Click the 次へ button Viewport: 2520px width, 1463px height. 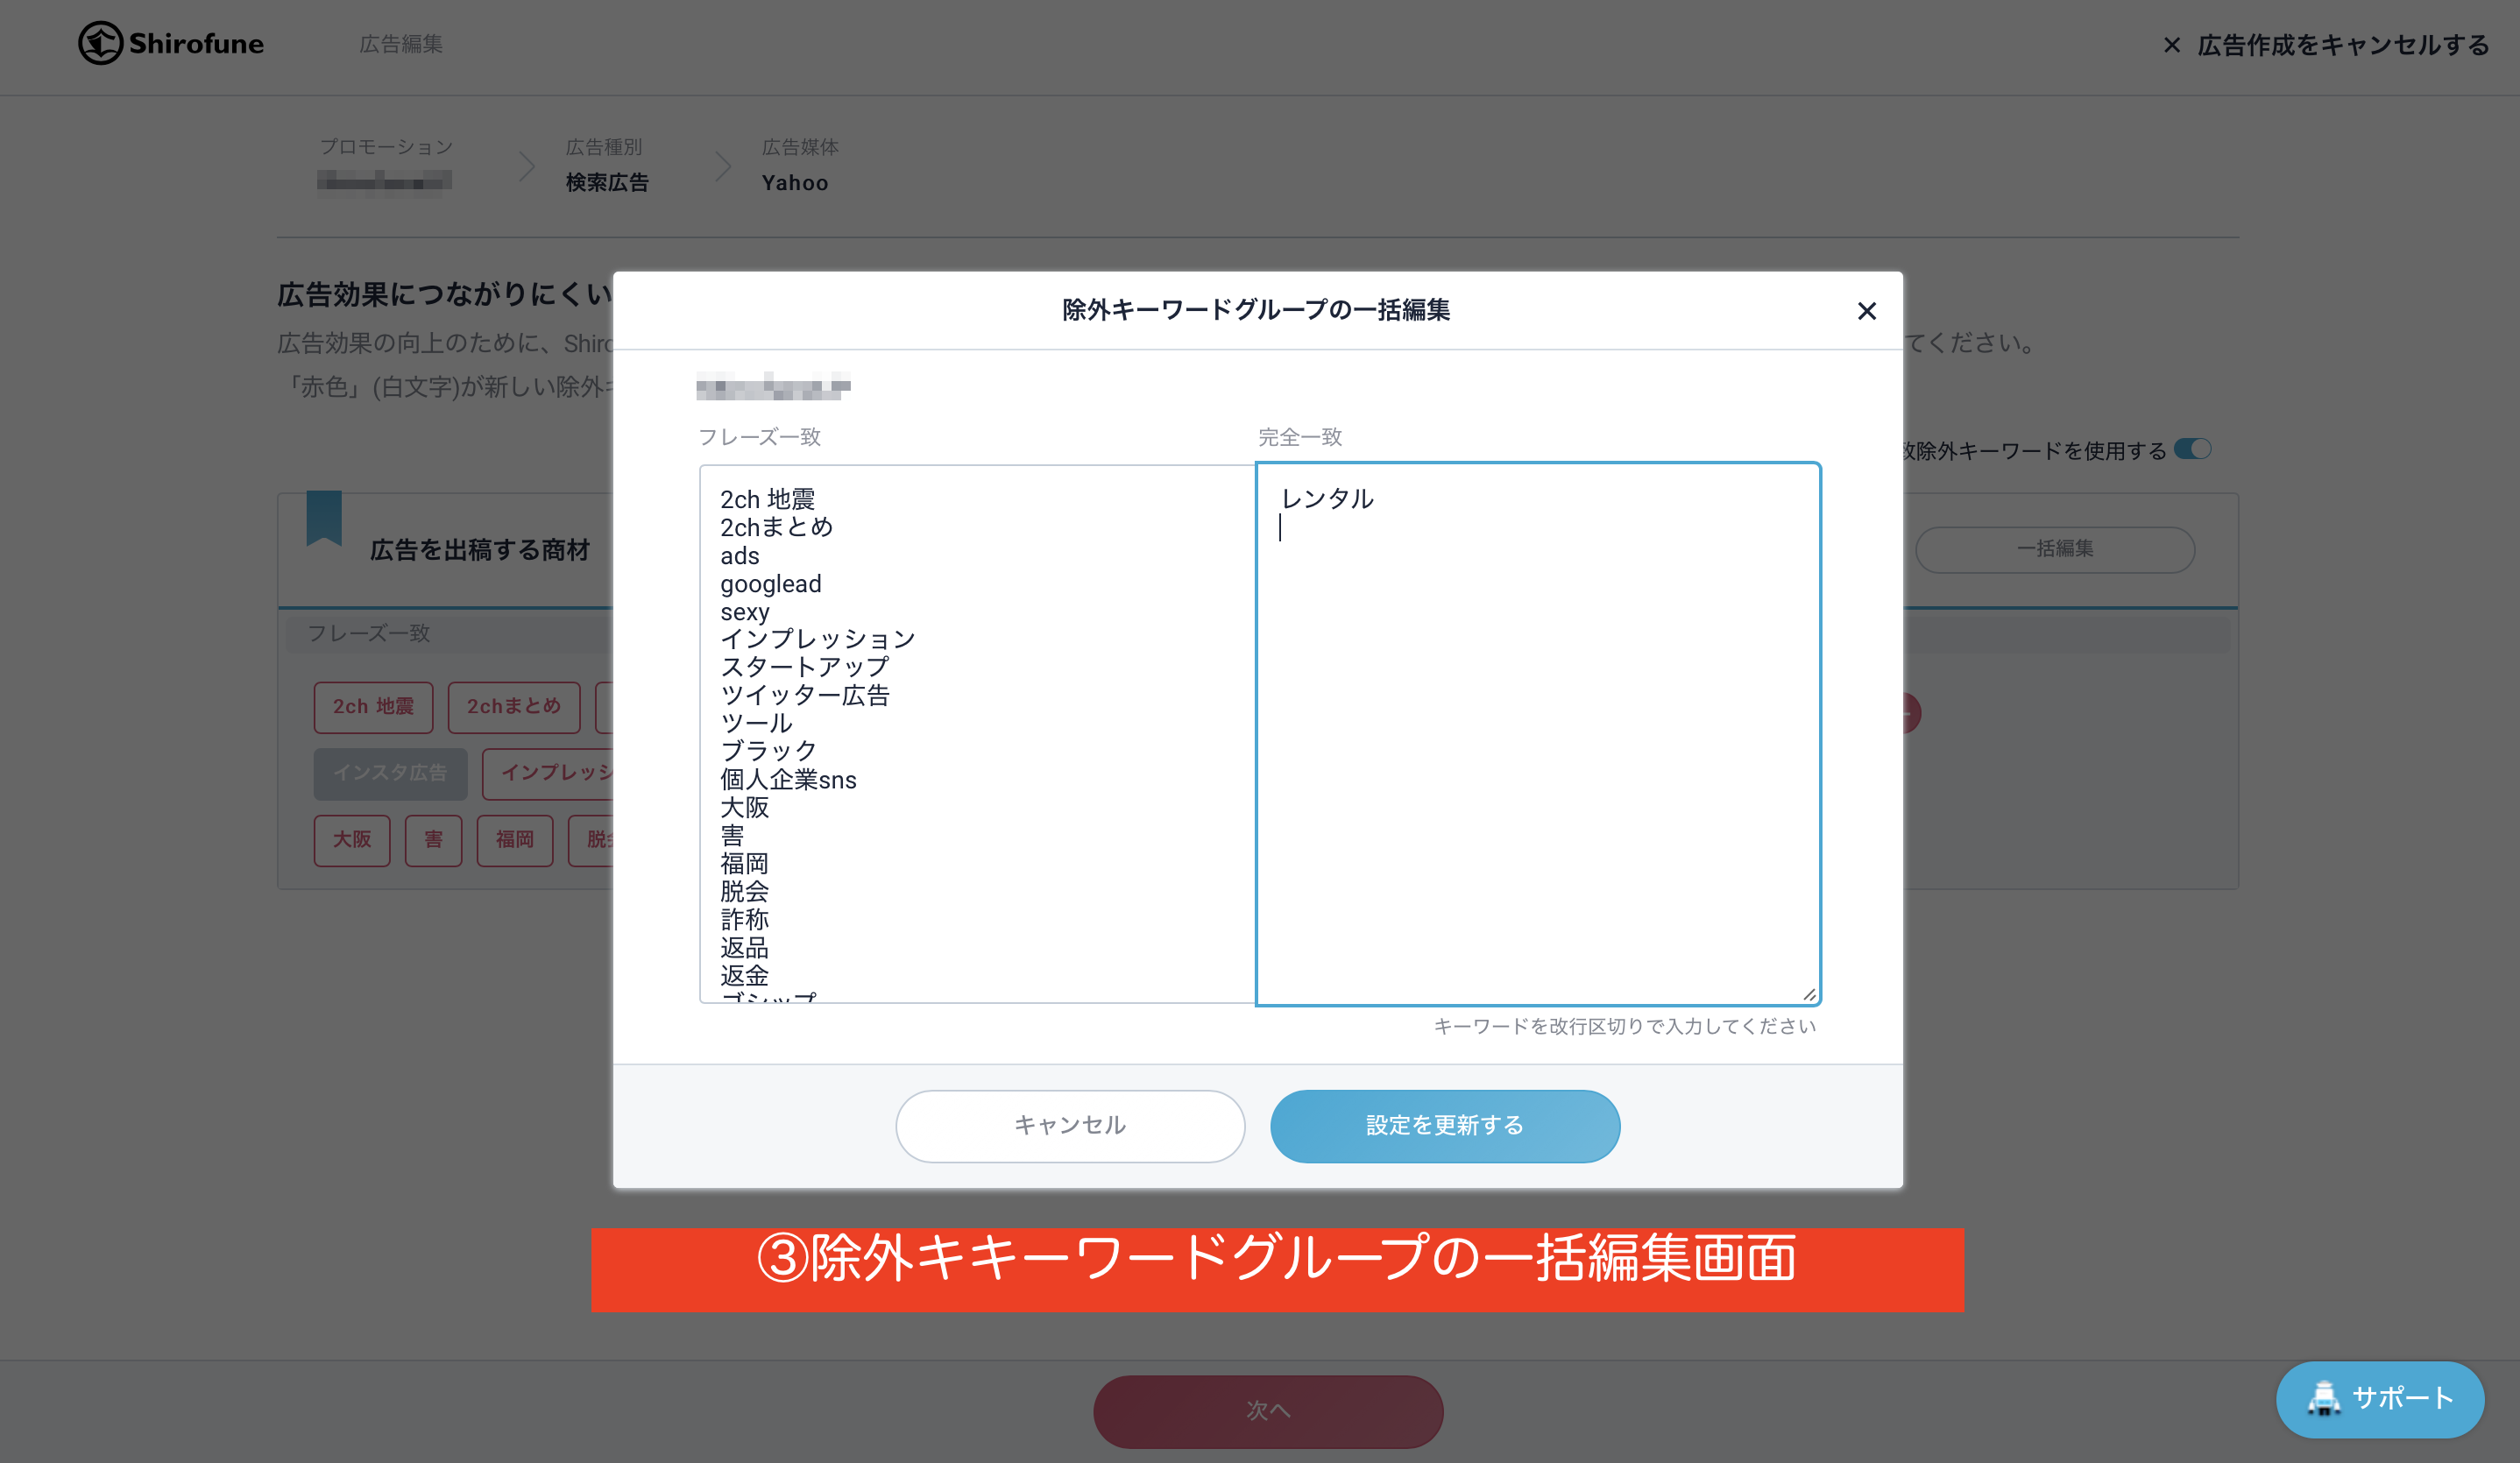point(1268,1411)
